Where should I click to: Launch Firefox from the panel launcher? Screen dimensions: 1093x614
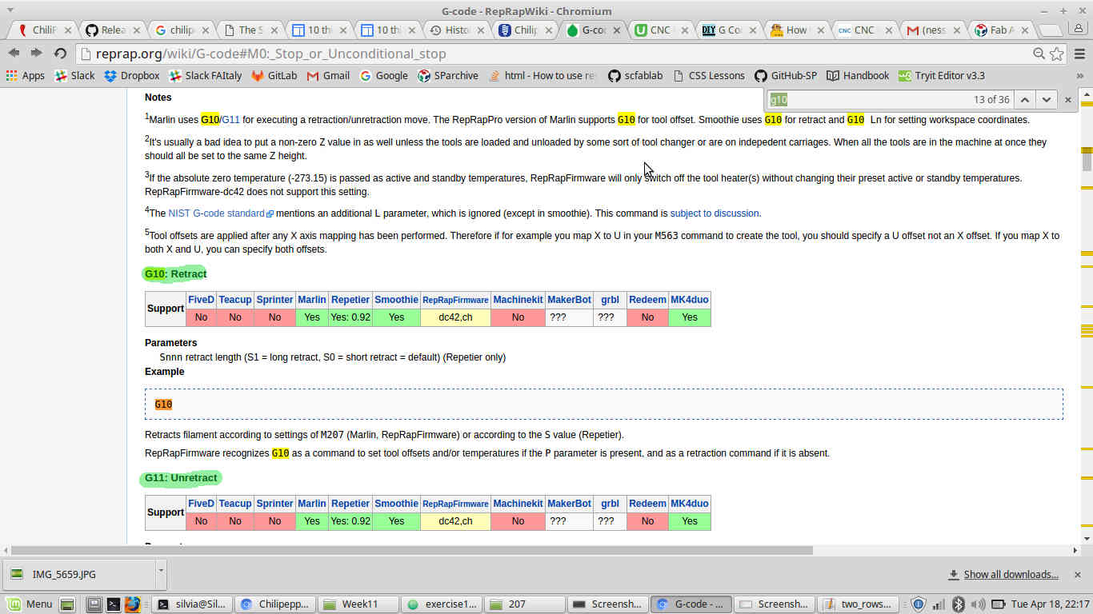132,604
